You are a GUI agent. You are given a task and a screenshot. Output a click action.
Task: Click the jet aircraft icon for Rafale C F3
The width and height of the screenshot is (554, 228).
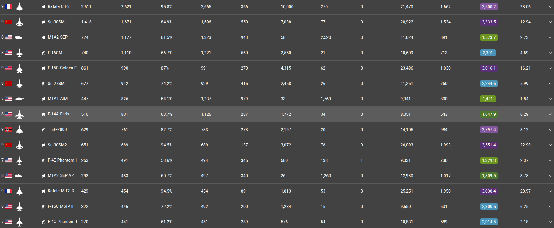pos(19,6)
